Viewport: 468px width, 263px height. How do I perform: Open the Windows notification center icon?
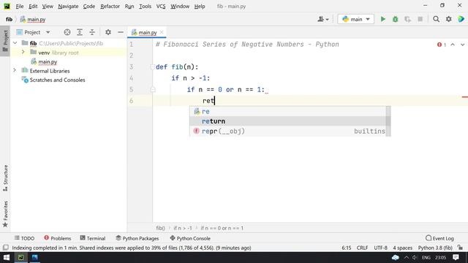[456, 257]
